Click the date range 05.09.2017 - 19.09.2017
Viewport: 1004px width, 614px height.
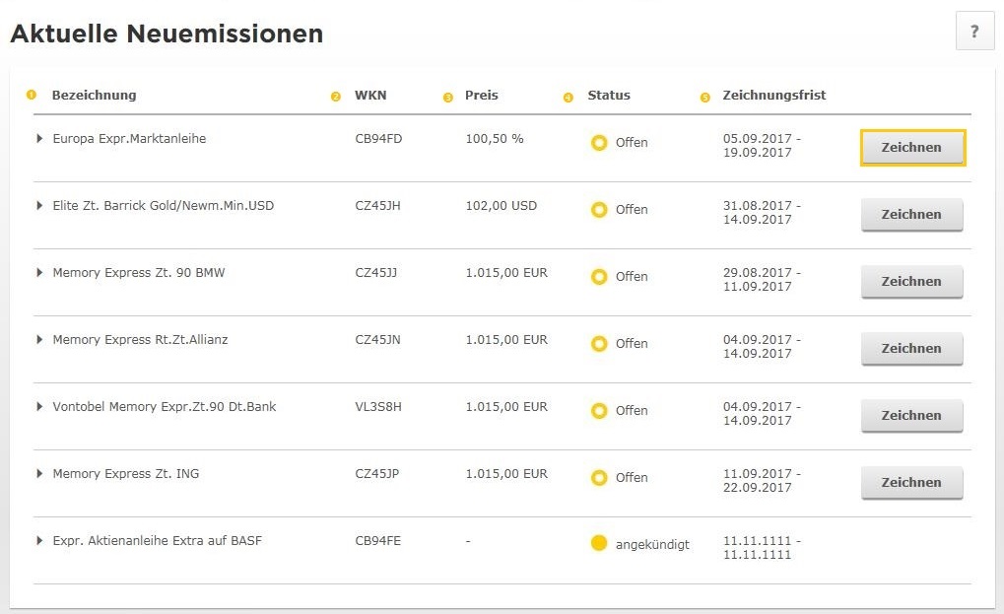pos(762,145)
